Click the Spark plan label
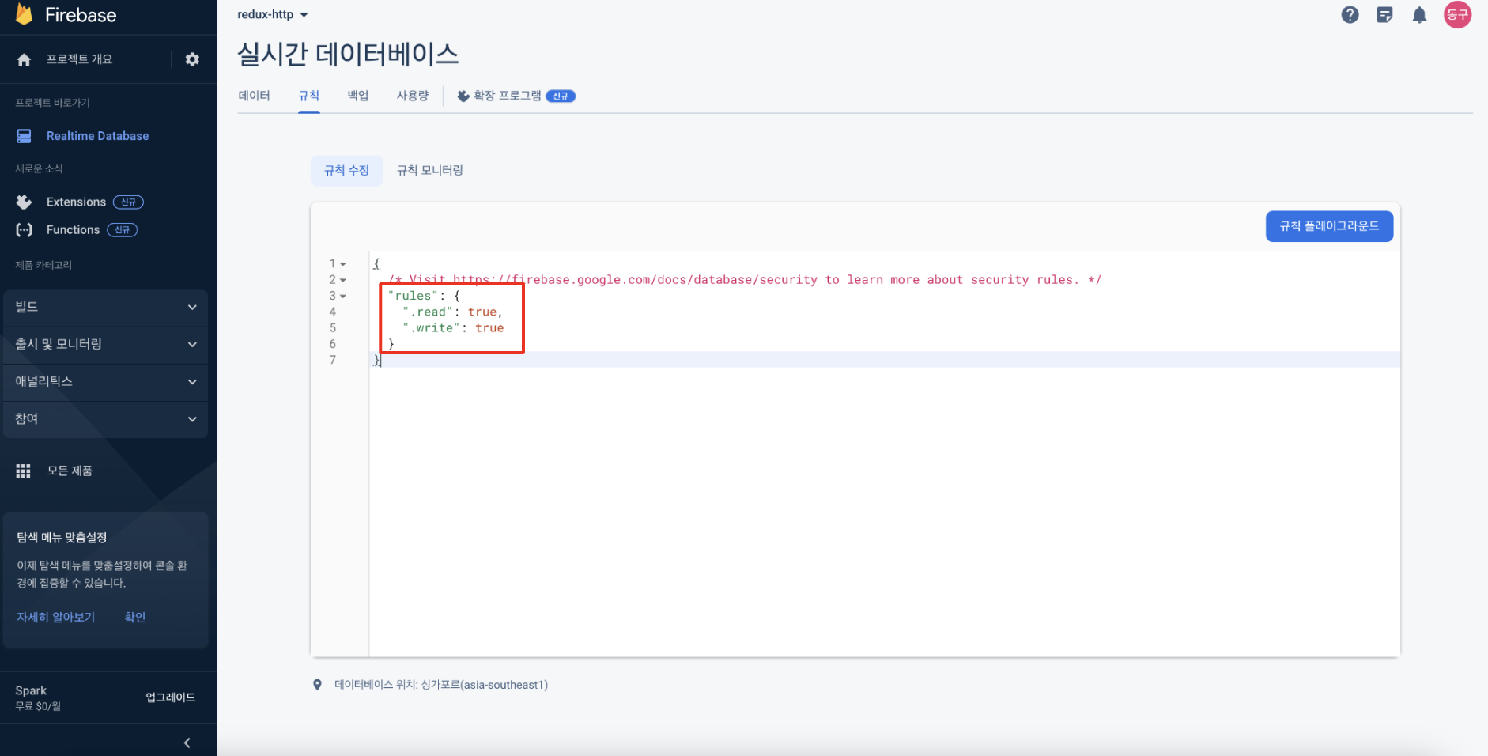This screenshot has height=756, width=1488. pos(31,690)
